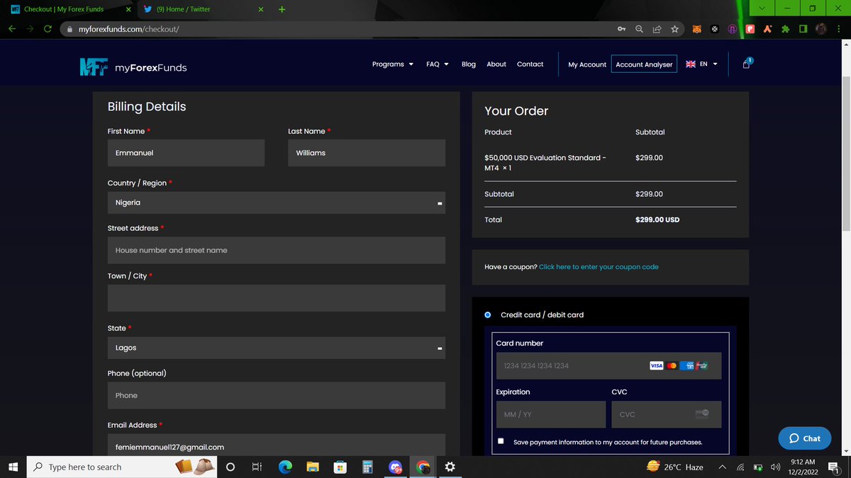Image resolution: width=851 pixels, height=478 pixels.
Task: Select the Checkout | My Forex Funds tab
Action: (x=69, y=9)
